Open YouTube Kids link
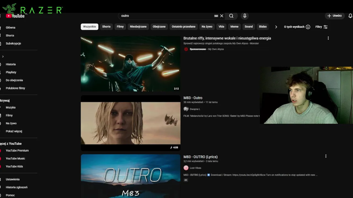This screenshot has width=353, height=198. coord(14,167)
